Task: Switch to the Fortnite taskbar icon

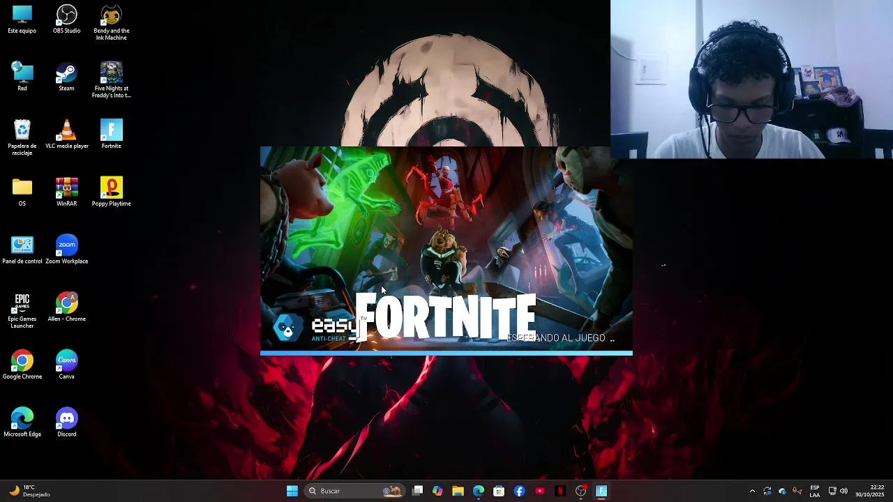Action: [601, 491]
